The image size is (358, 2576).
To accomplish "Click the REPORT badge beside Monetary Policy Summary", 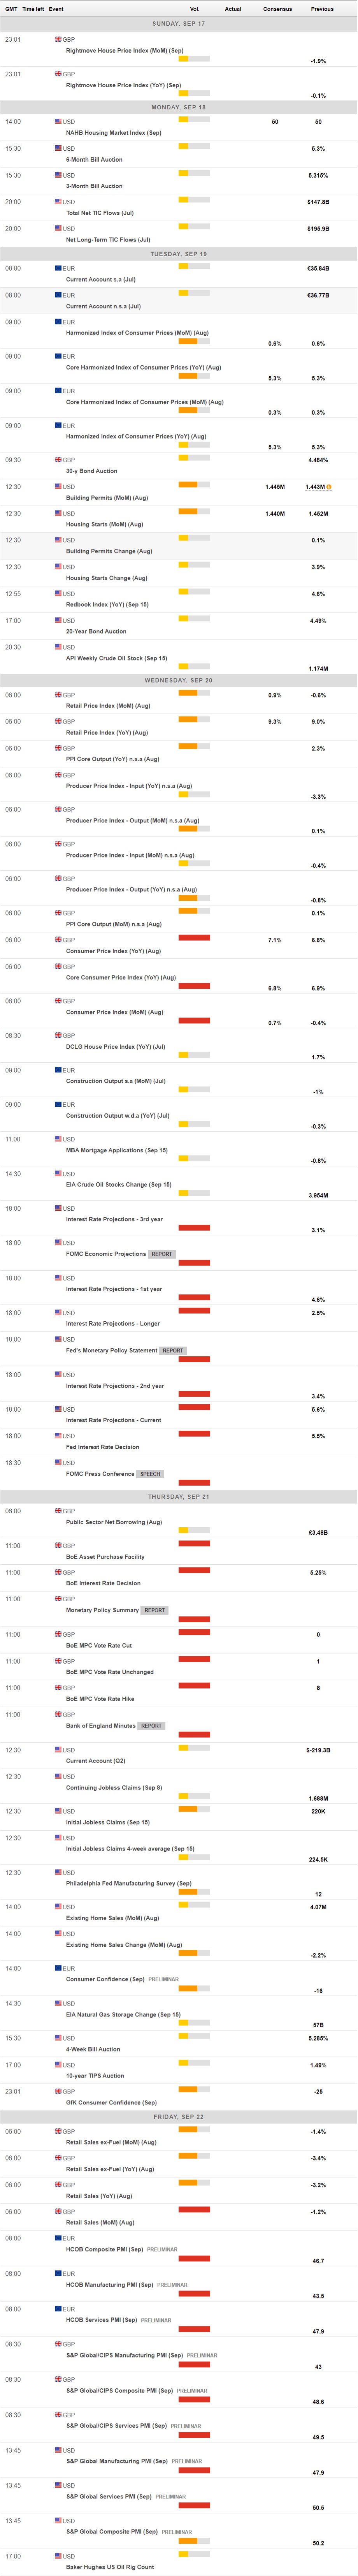I will click(x=154, y=1610).
